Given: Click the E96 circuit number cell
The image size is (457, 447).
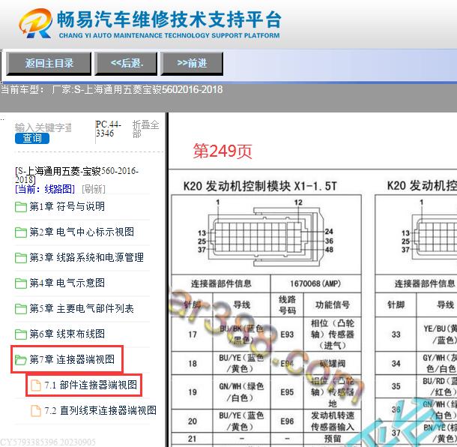Looking at the screenshot, I should click(x=287, y=421).
